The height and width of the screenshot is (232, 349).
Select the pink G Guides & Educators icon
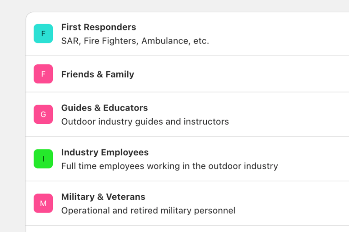pos(43,114)
